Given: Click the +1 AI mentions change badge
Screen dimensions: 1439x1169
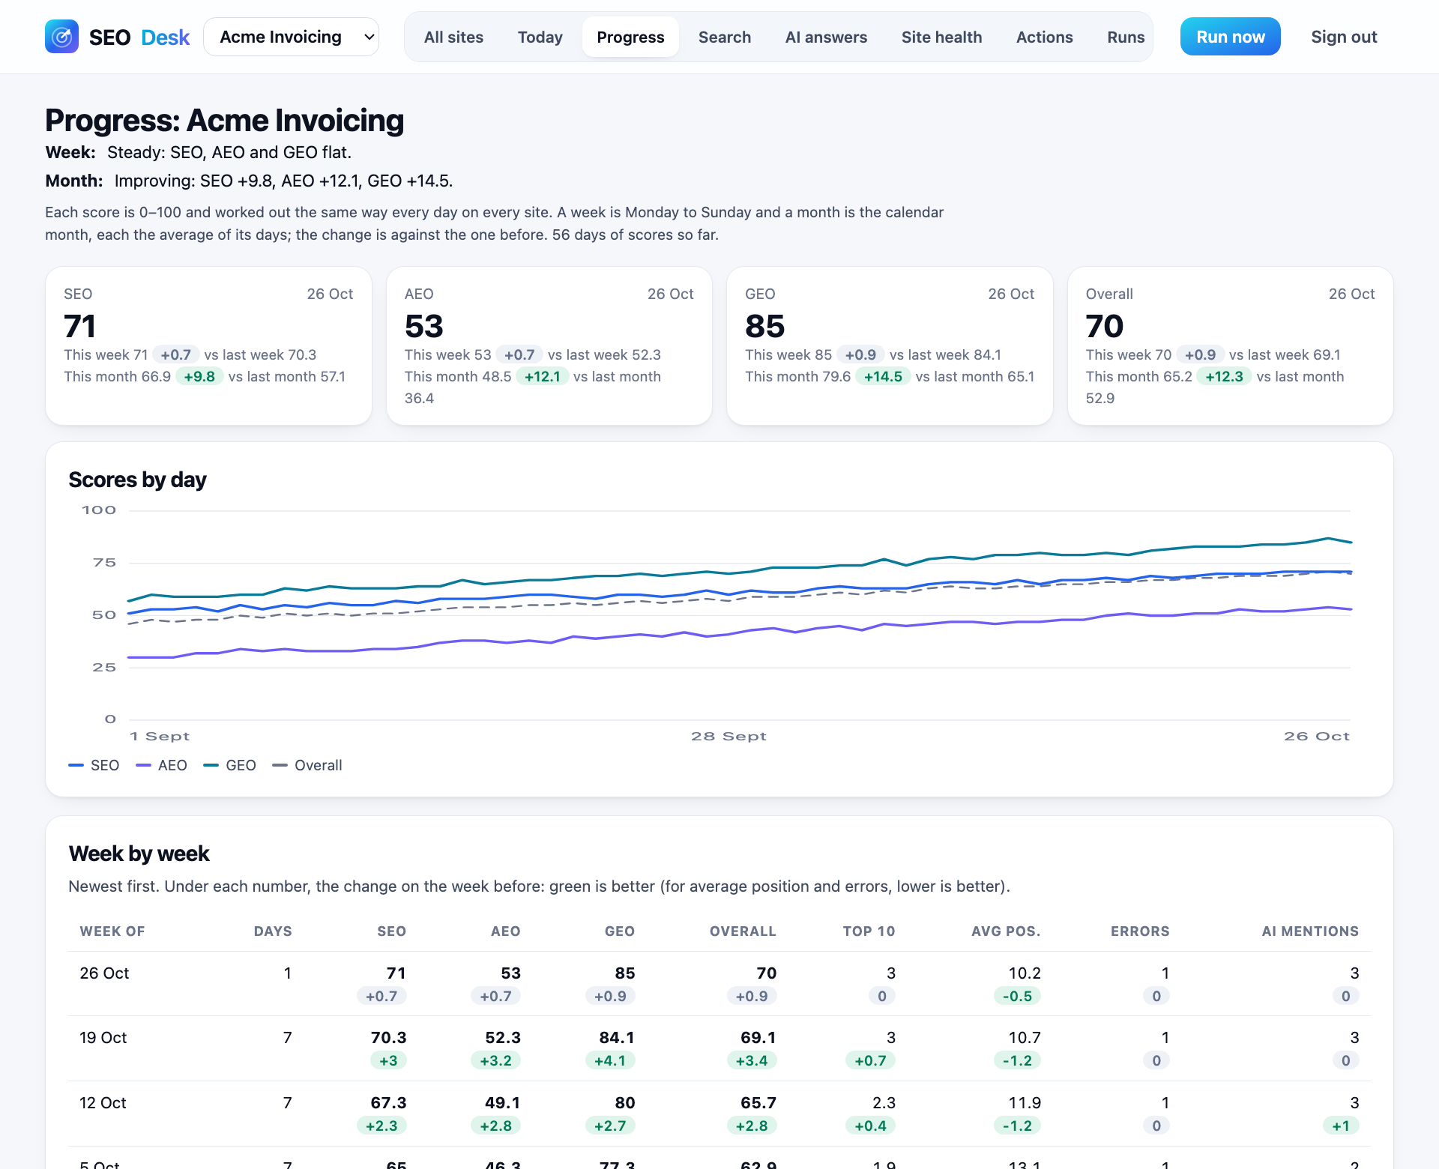Looking at the screenshot, I should [x=1341, y=1126].
